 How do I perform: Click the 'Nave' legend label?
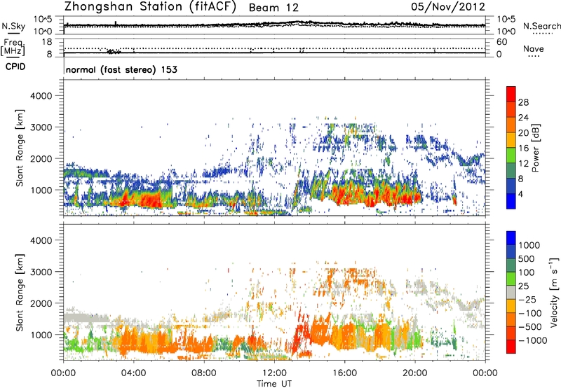point(534,49)
